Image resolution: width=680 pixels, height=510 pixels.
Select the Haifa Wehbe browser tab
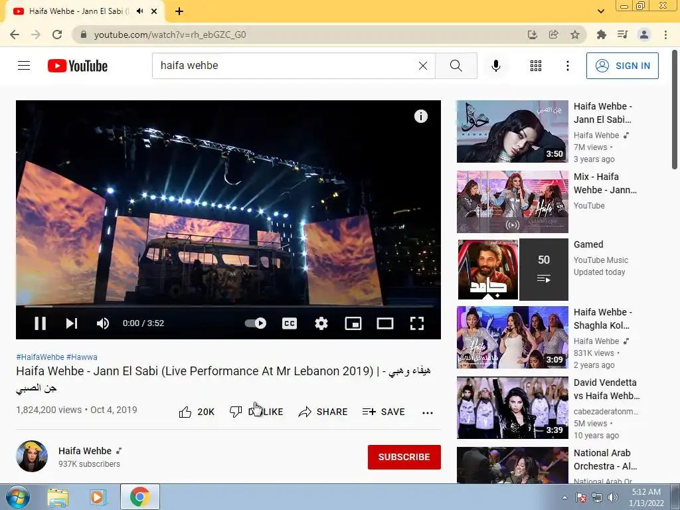point(84,11)
